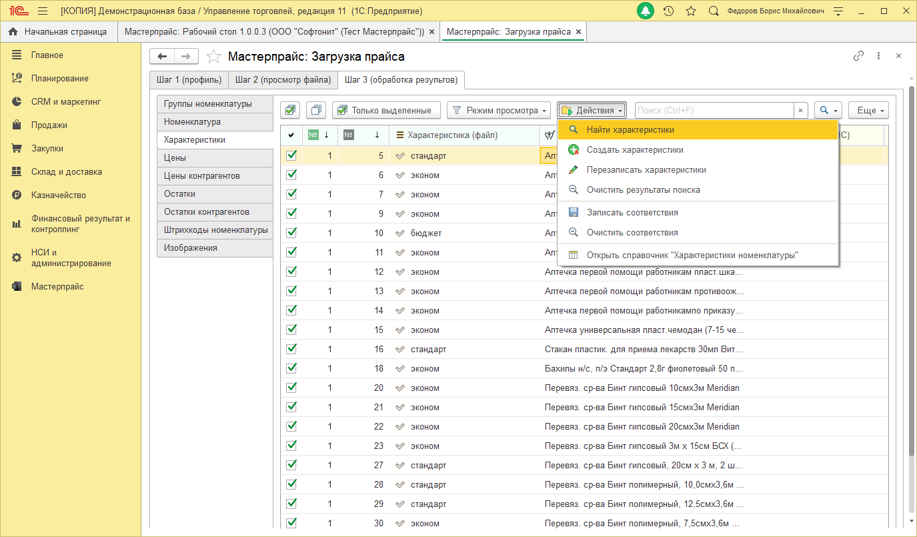917x537 pixels.
Task: Click the check all rows icon
Action: point(290,110)
